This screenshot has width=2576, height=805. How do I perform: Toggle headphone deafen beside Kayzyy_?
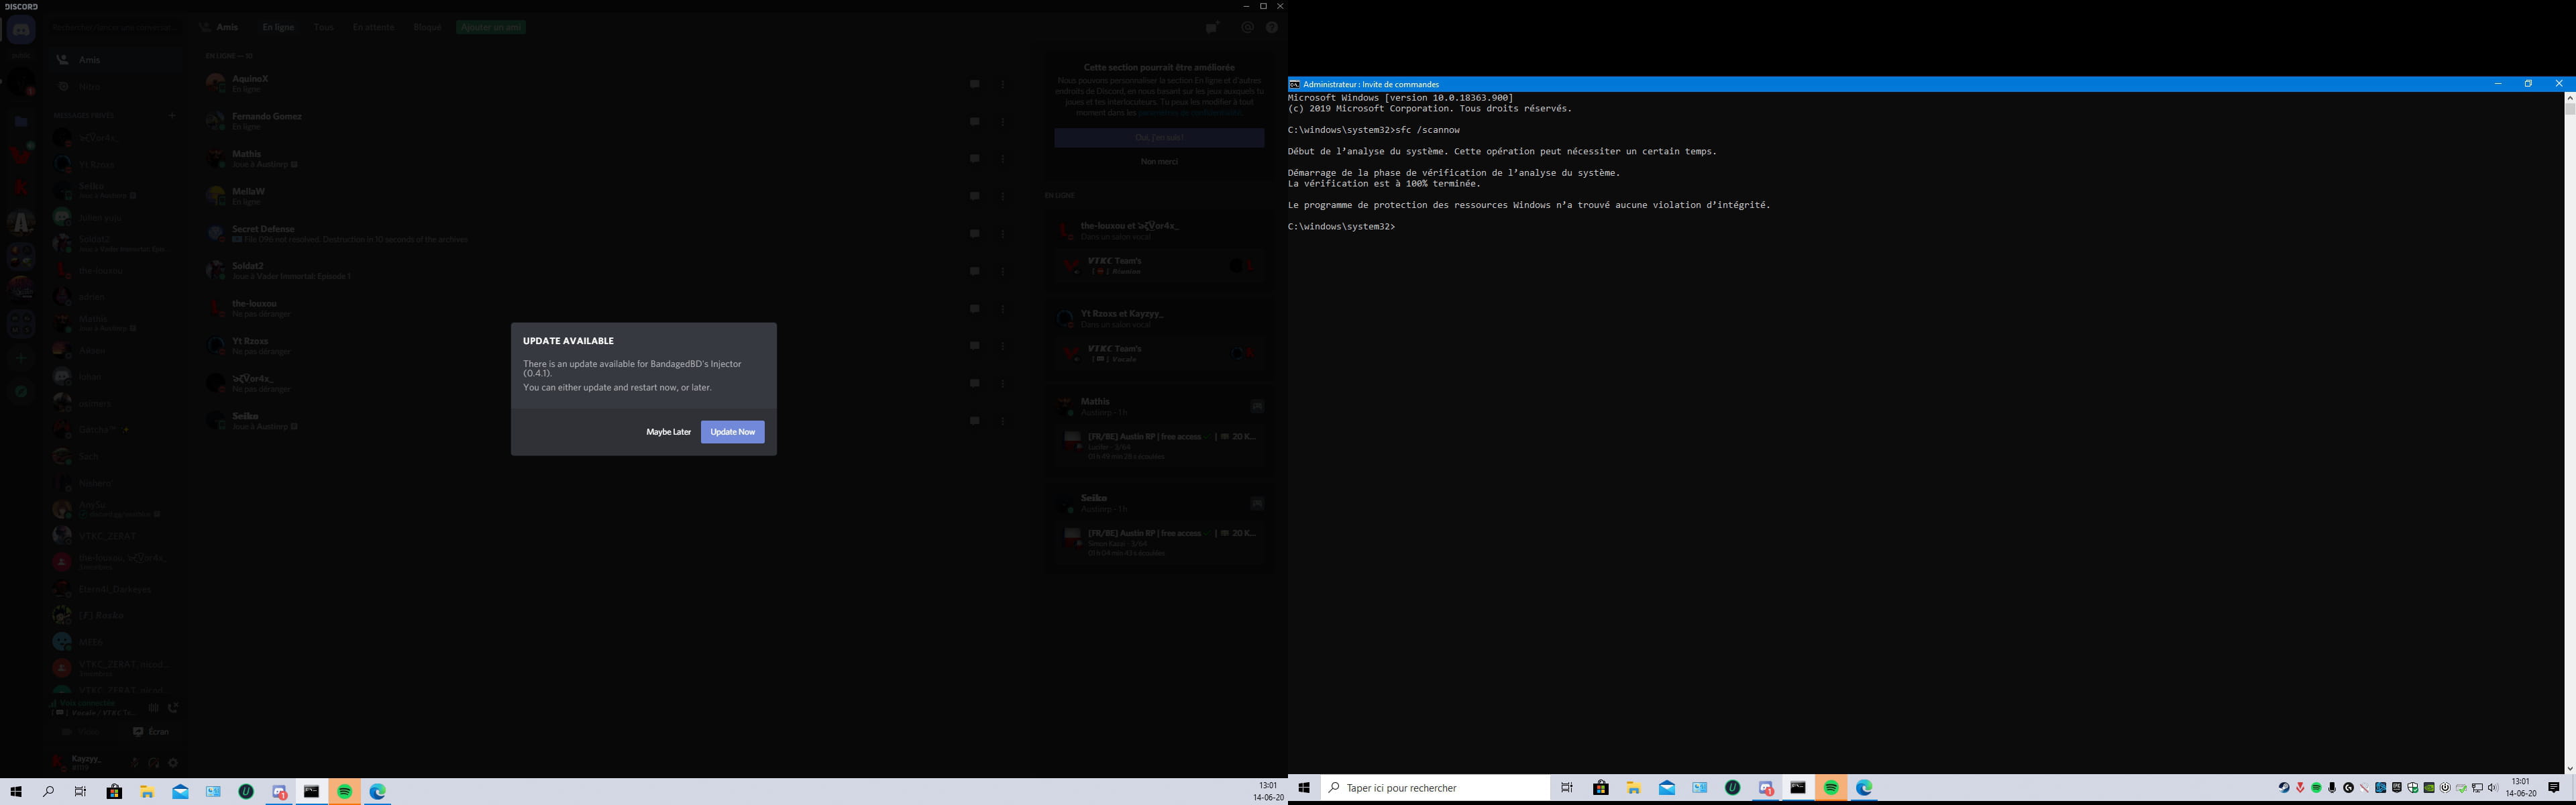pyautogui.click(x=154, y=763)
